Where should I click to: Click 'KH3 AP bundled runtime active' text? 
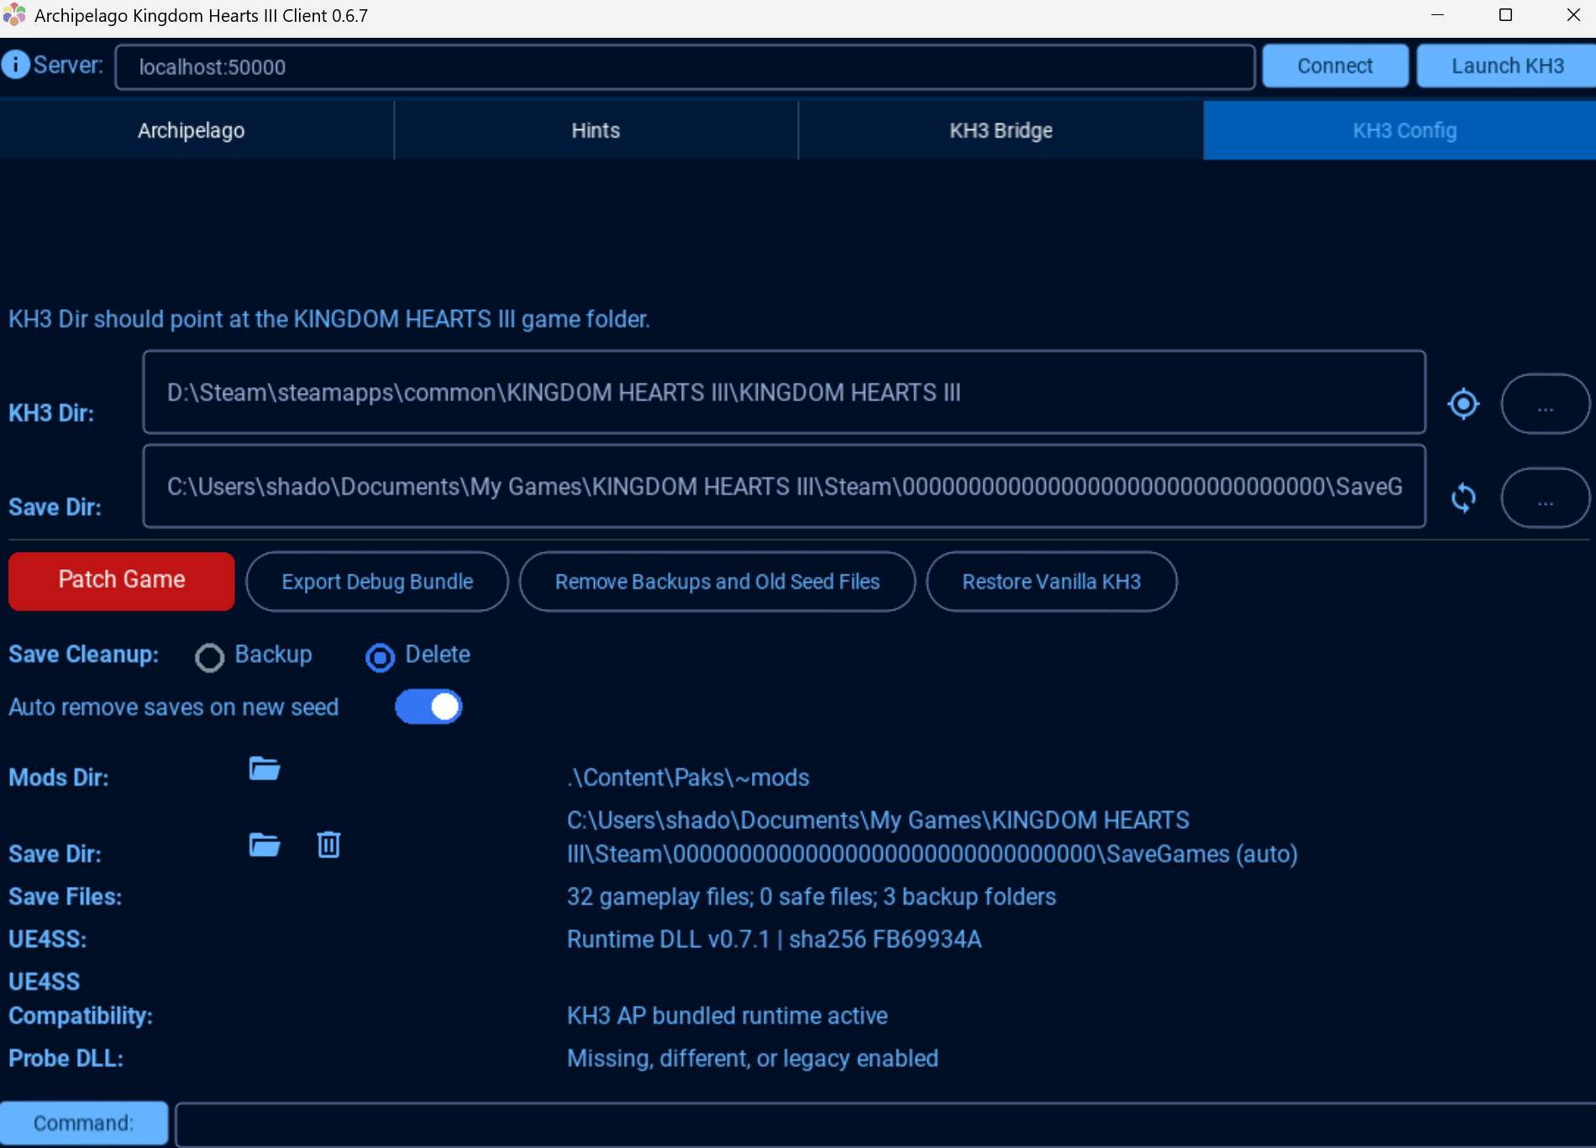tap(727, 1016)
